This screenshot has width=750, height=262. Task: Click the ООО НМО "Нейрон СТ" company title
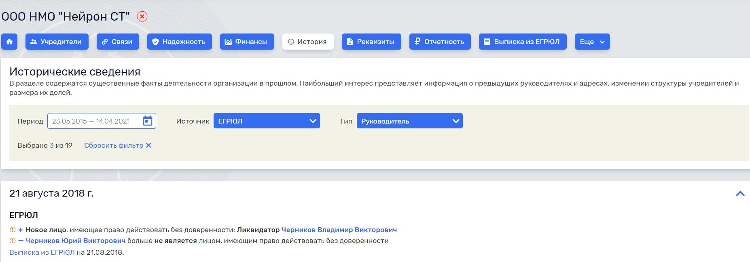click(x=66, y=17)
